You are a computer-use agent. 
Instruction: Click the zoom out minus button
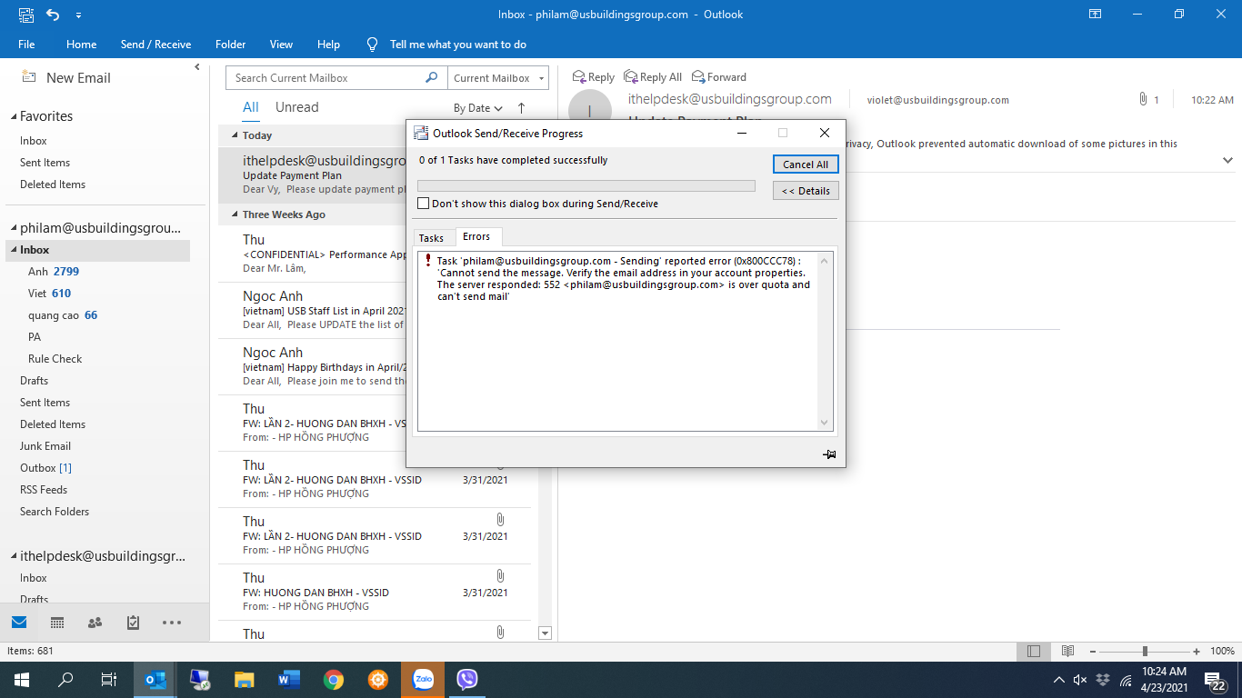point(1094,651)
